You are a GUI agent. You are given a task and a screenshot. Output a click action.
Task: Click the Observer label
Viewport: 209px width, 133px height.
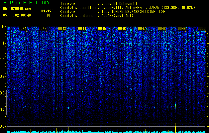[67, 4]
